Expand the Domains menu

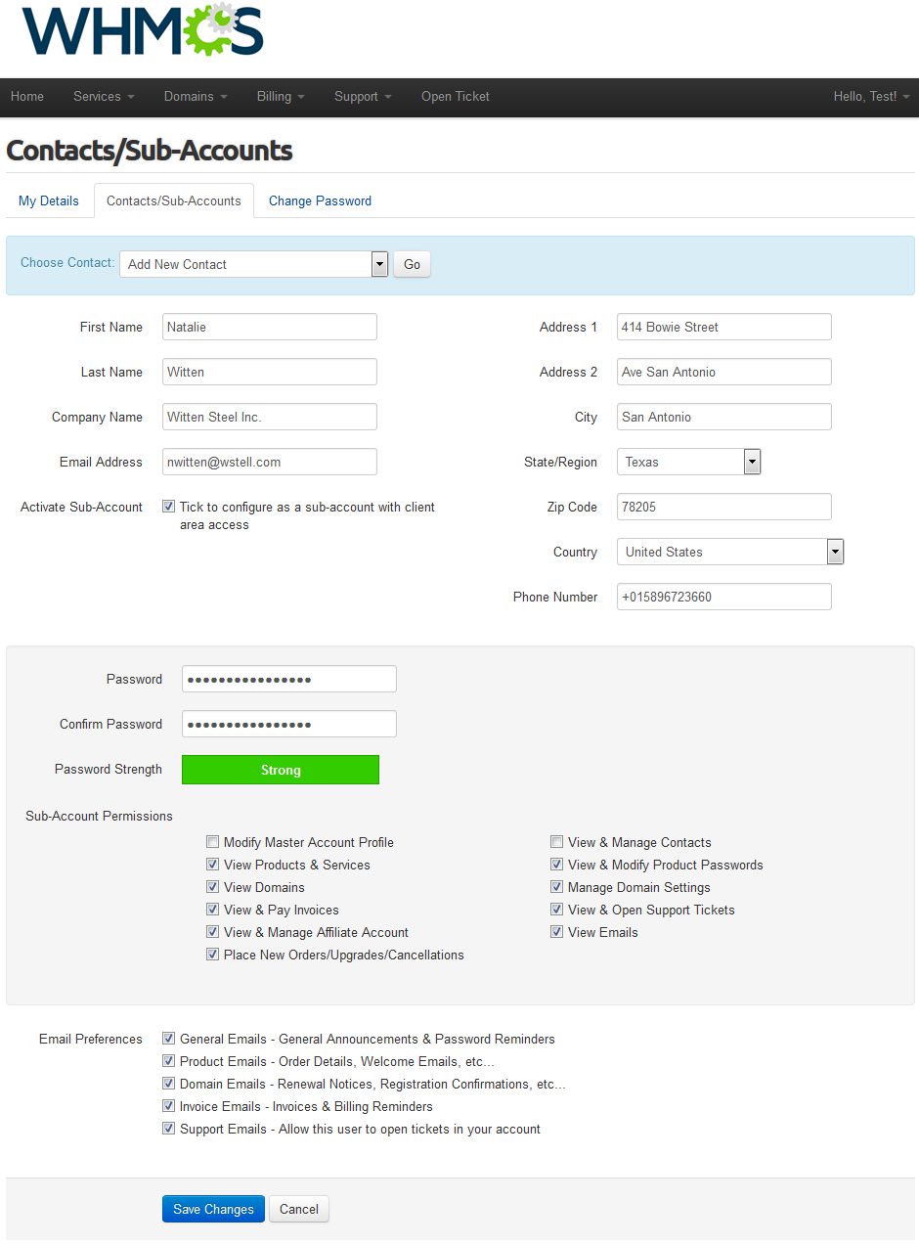[x=196, y=97]
